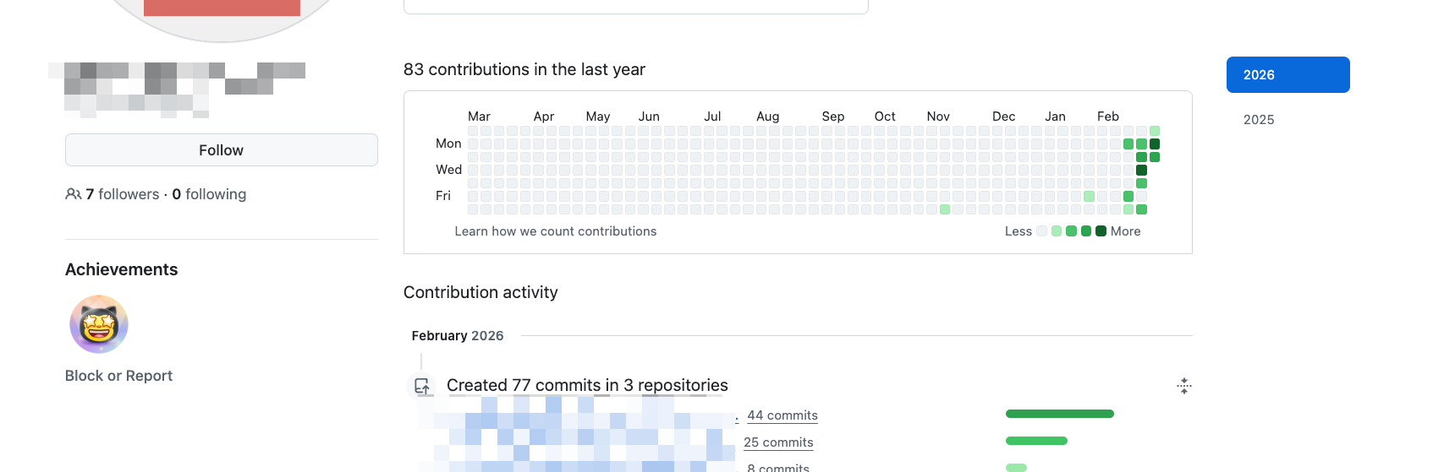Open Learn how we count contributions
The height and width of the screenshot is (472, 1444).
click(x=555, y=231)
